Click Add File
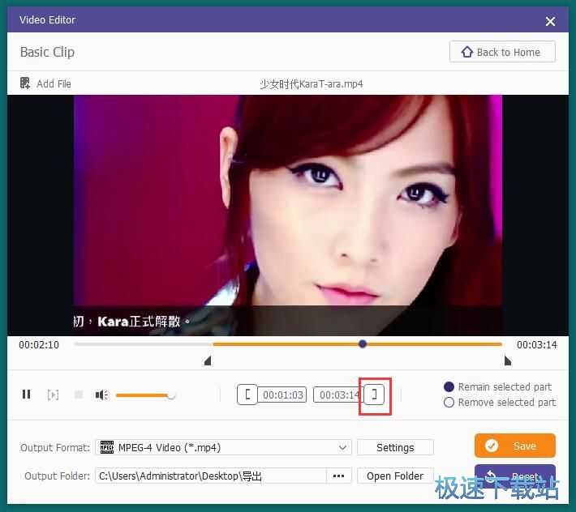This screenshot has height=512, width=576. click(45, 83)
